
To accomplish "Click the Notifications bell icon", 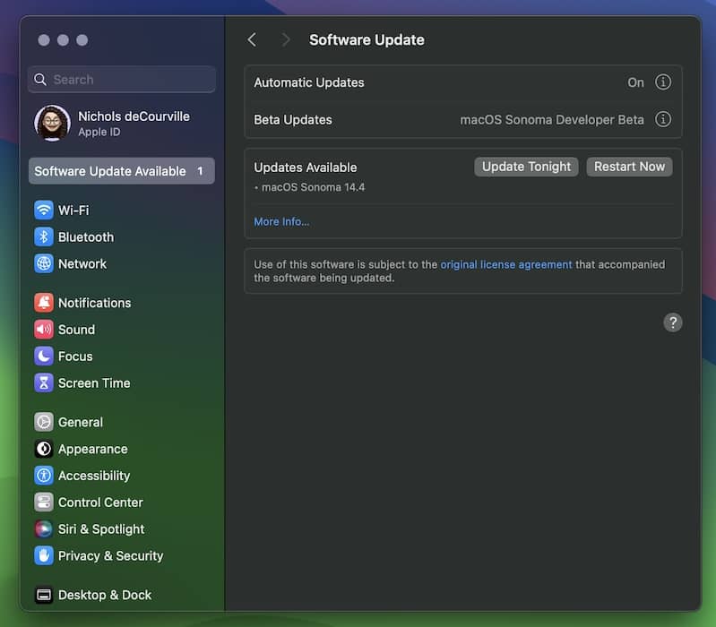I will coord(44,303).
